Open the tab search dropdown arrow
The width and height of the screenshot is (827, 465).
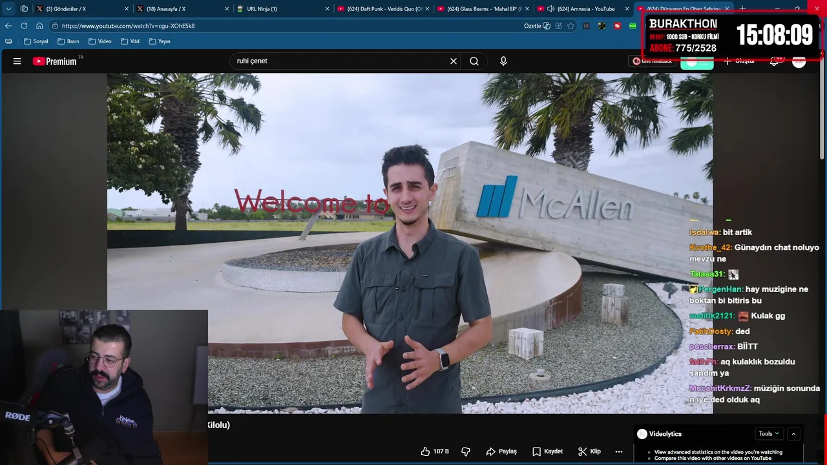pos(8,9)
